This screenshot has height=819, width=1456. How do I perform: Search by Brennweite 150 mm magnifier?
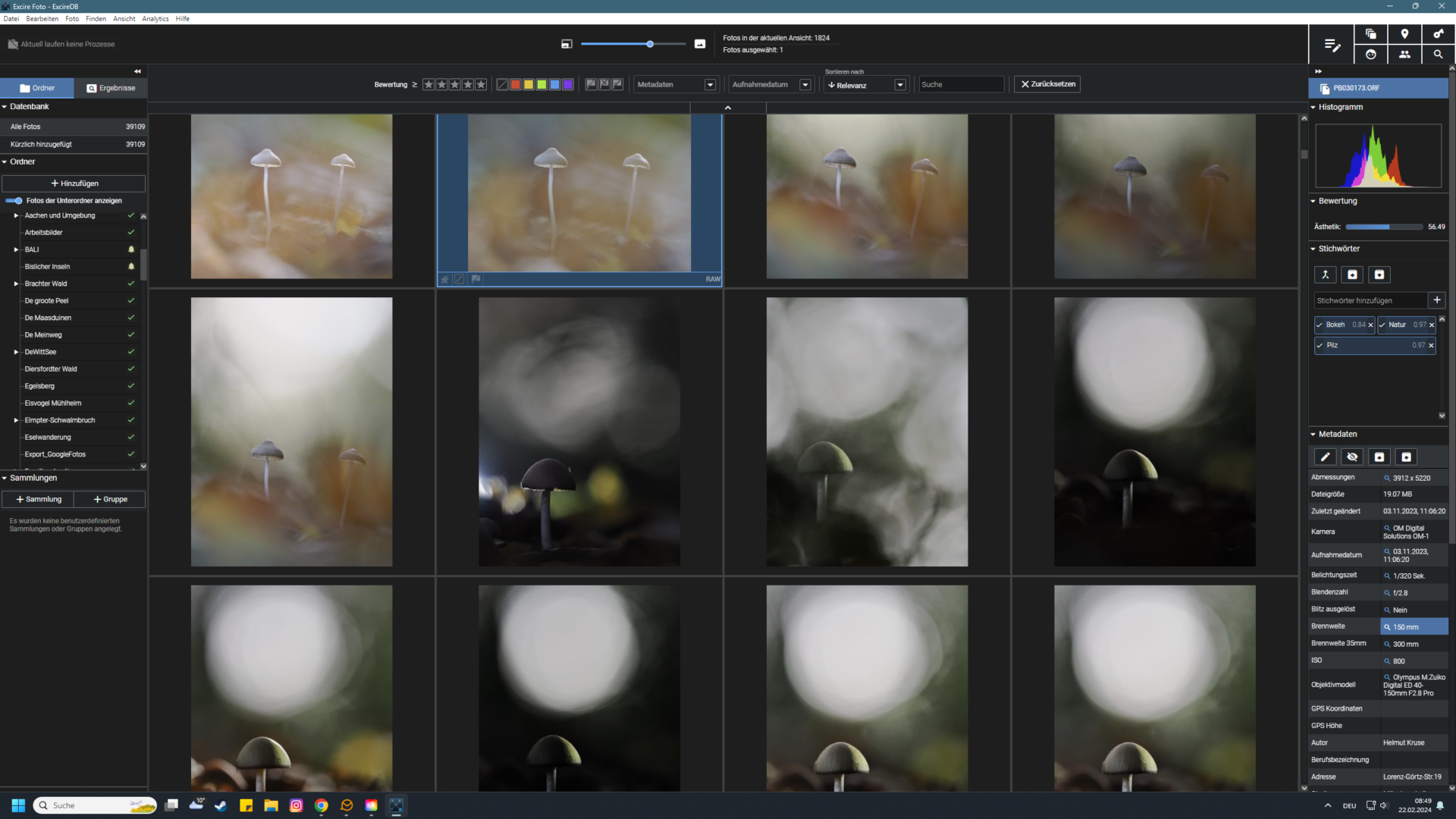[1387, 627]
